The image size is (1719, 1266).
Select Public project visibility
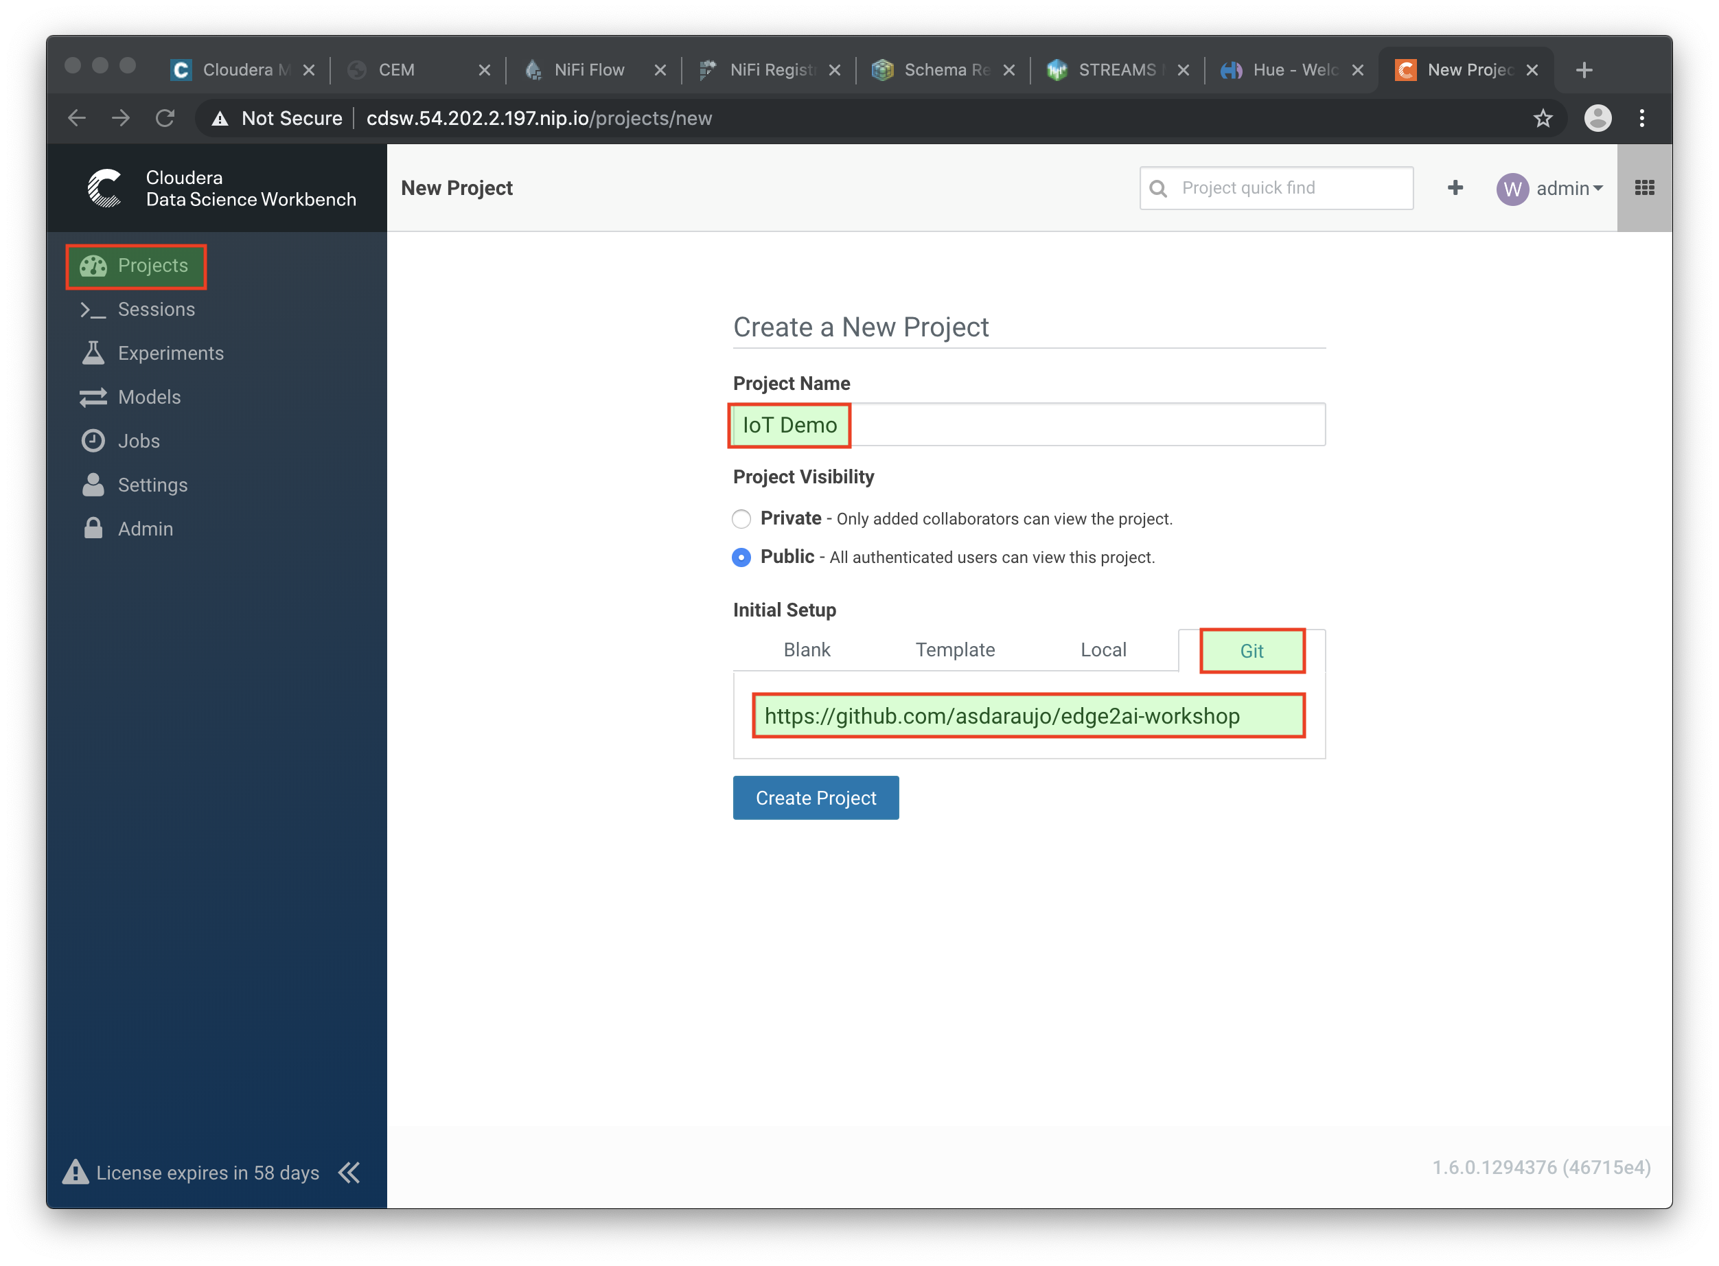click(x=741, y=558)
